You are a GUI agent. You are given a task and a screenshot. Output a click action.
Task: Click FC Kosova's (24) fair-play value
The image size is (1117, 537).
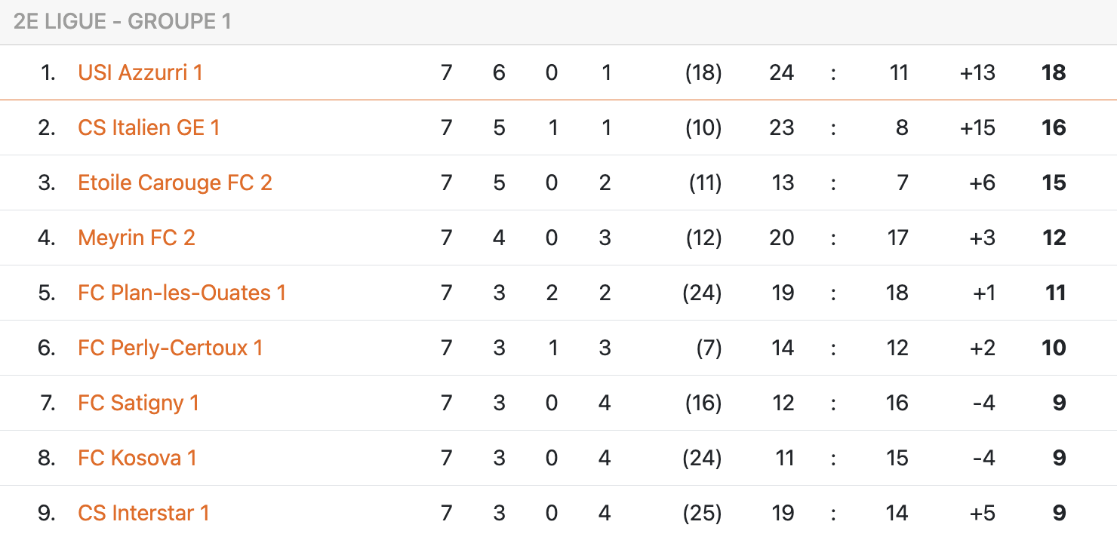[x=702, y=459]
